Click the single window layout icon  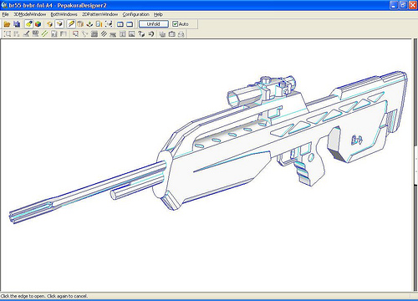(130, 24)
